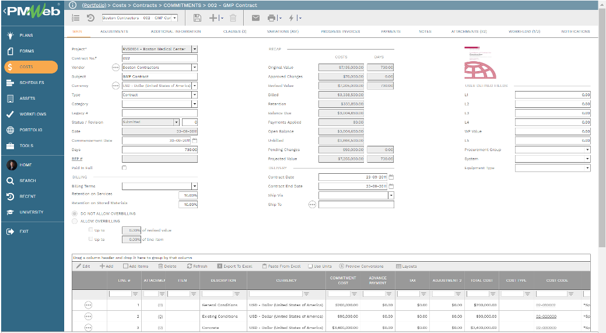This screenshot has width=606, height=333.
Task: Expand the Status dropdown
Action: pyautogui.click(x=176, y=122)
